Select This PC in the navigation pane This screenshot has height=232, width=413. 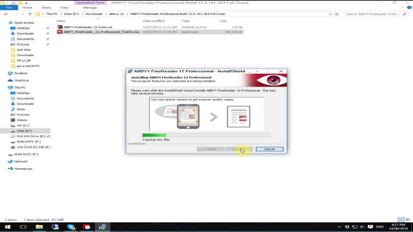coord(20,87)
